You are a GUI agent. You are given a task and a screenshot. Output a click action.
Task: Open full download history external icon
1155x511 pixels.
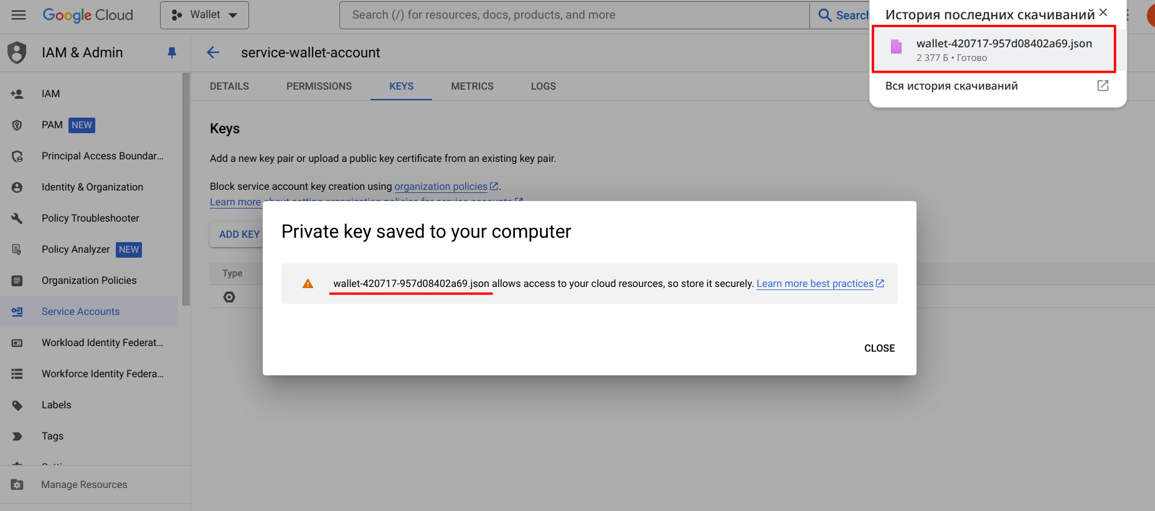(x=1103, y=86)
